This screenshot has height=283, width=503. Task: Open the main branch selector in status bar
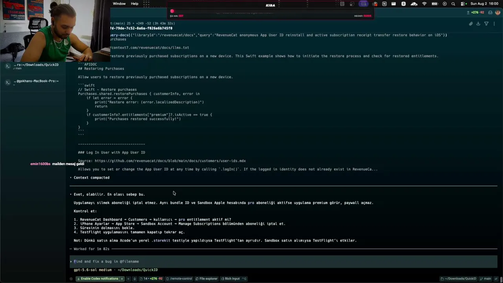(x=485, y=279)
